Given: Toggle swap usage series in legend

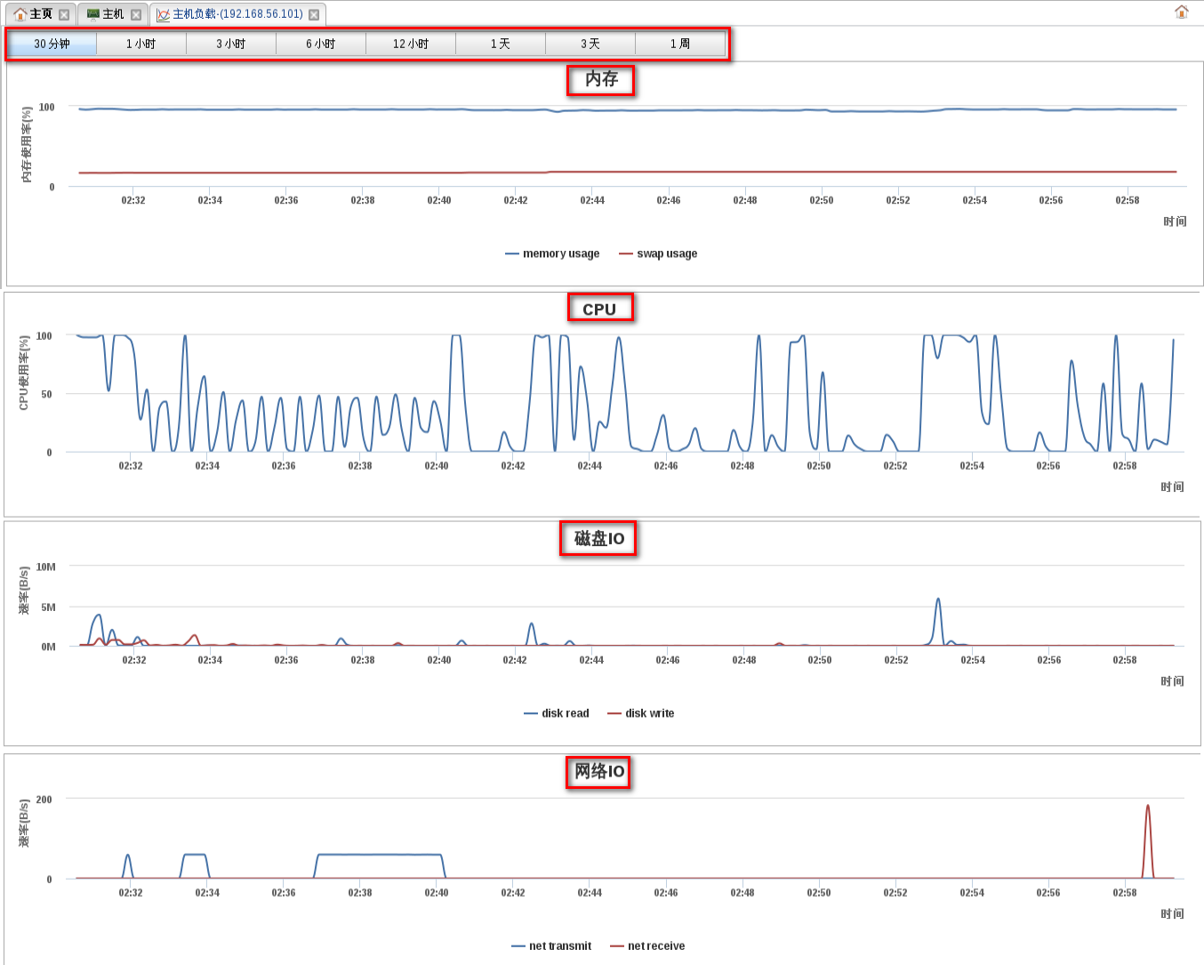Looking at the screenshot, I should (658, 253).
